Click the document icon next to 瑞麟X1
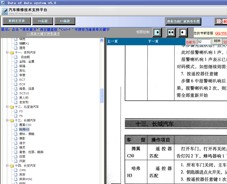 coord(16,43)
